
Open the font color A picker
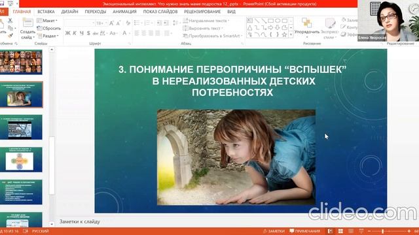[126, 33]
